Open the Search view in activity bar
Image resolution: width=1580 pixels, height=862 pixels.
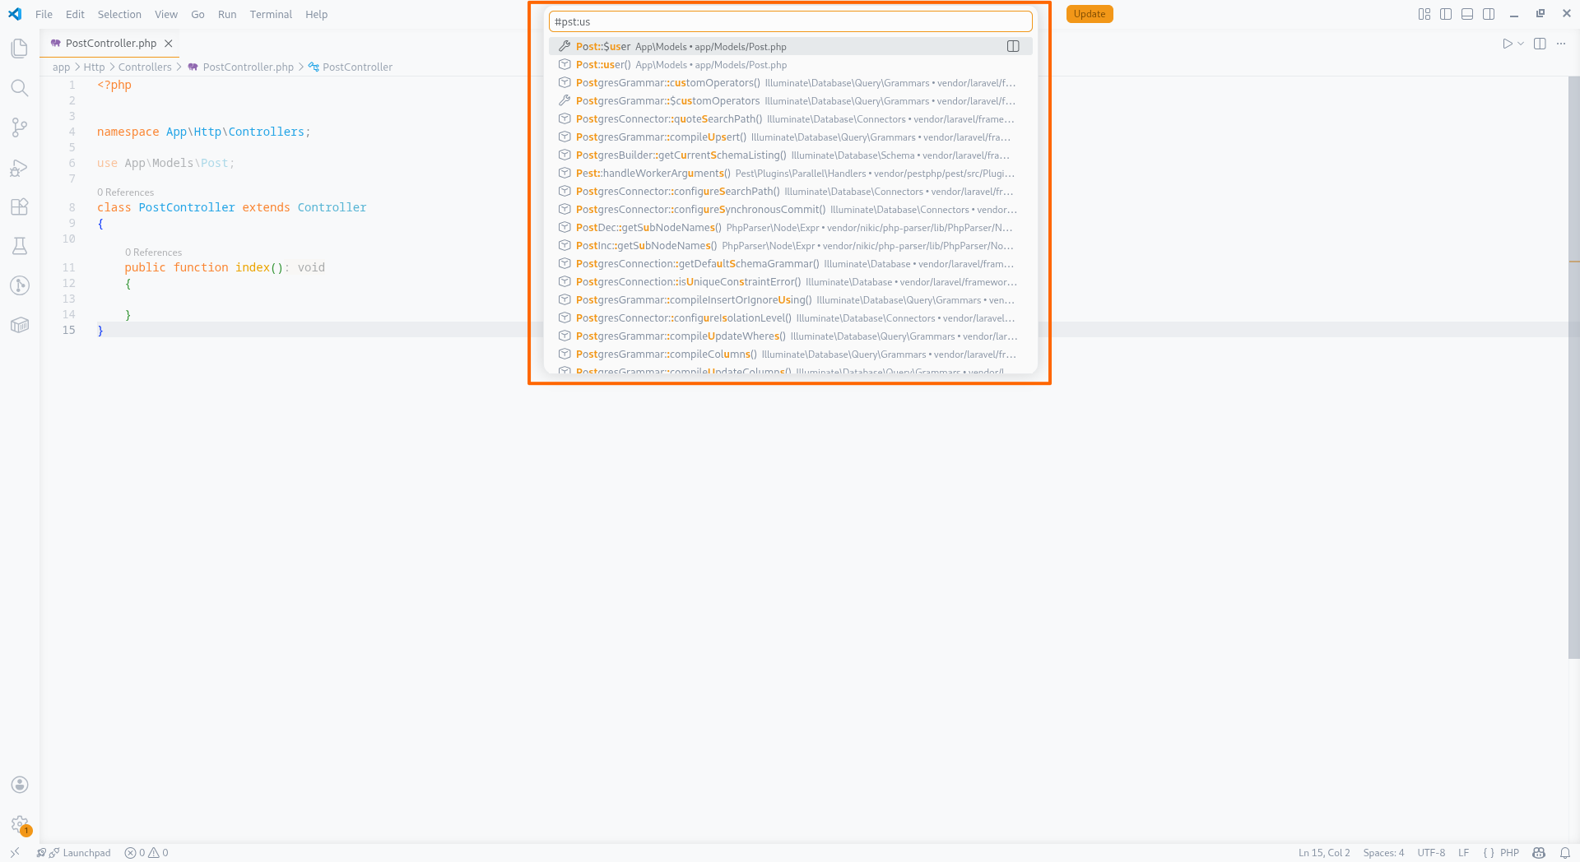[x=20, y=88]
